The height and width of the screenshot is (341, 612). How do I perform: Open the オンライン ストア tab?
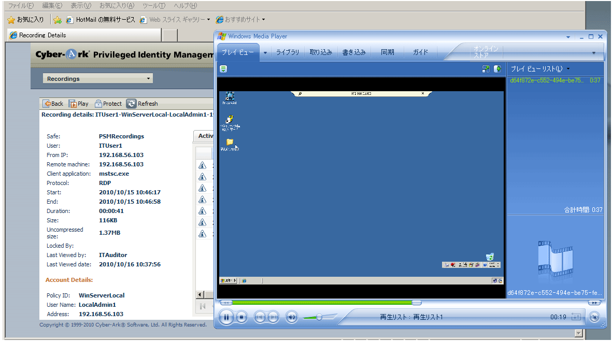486,52
